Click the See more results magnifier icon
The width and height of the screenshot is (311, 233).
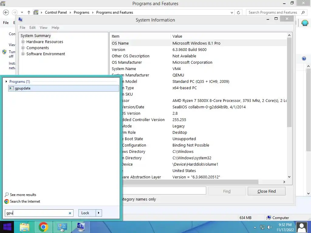(x=7, y=194)
